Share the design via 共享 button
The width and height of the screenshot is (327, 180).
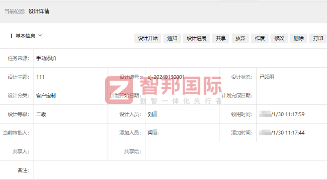click(x=220, y=38)
